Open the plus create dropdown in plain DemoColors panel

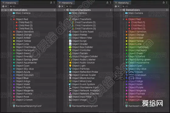tap(4, 6)
